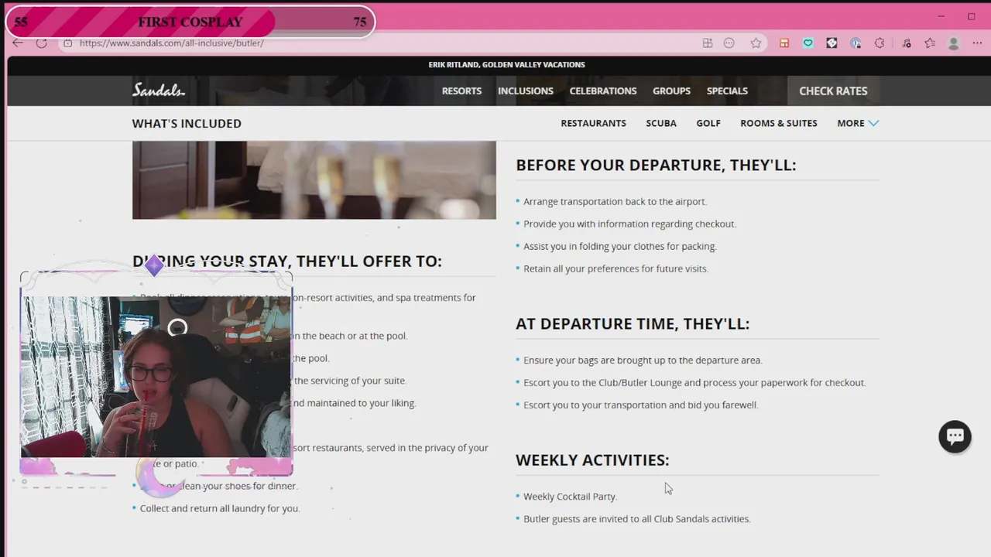Click 'Escort you to your transportation' text
The height and width of the screenshot is (557, 991).
point(640,405)
